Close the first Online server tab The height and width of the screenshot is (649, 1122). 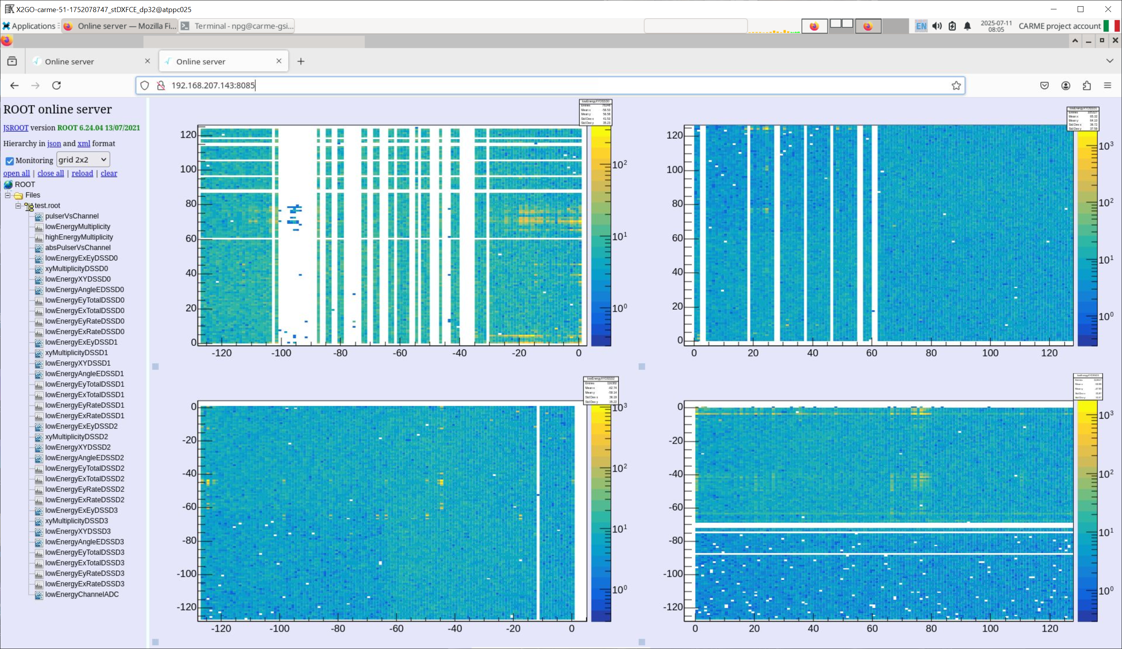tap(148, 61)
